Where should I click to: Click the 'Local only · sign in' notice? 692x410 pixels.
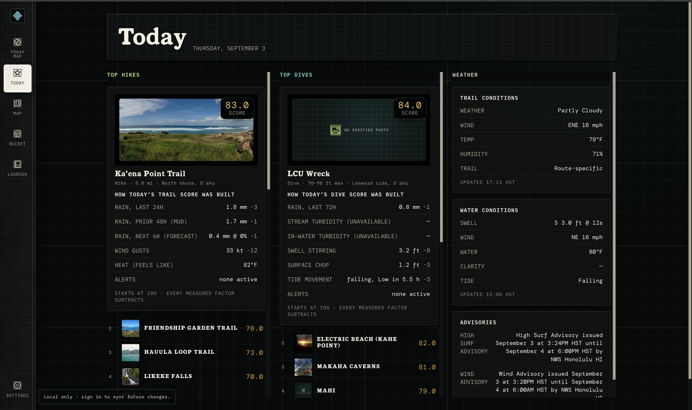(x=107, y=397)
